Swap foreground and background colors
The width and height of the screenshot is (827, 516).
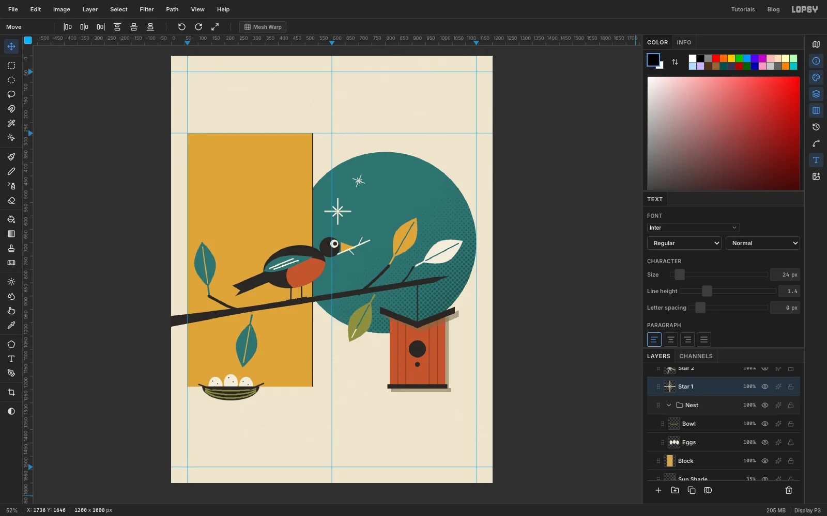[675, 62]
